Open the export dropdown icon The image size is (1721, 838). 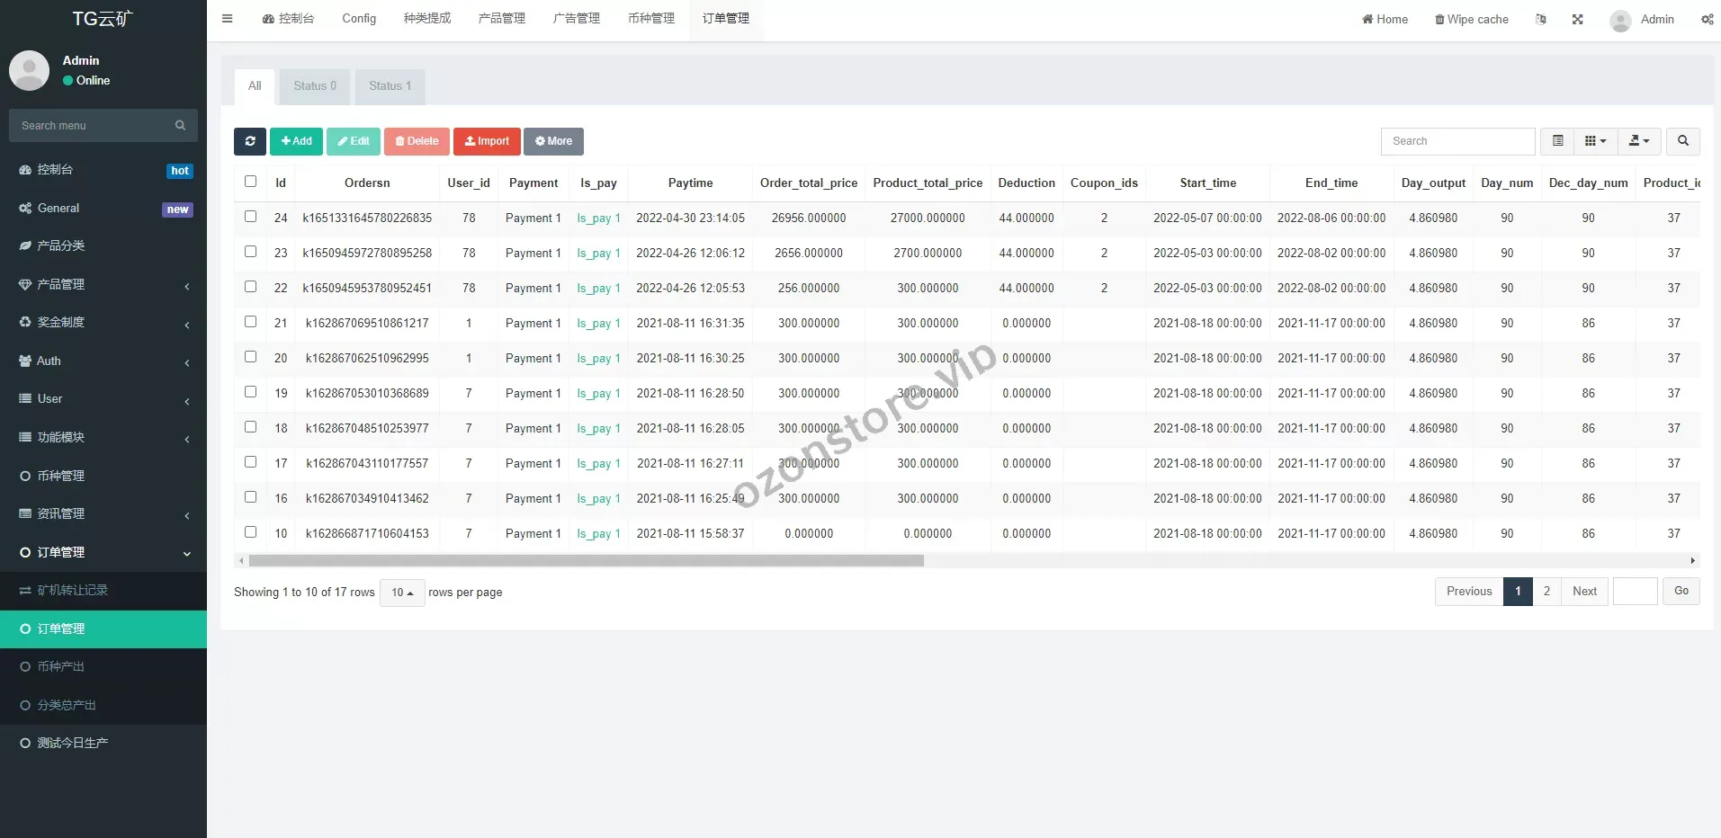(x=1637, y=141)
